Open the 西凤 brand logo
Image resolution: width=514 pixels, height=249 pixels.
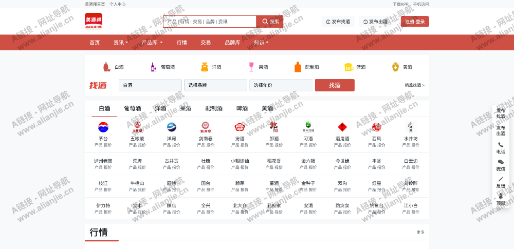[376, 127]
